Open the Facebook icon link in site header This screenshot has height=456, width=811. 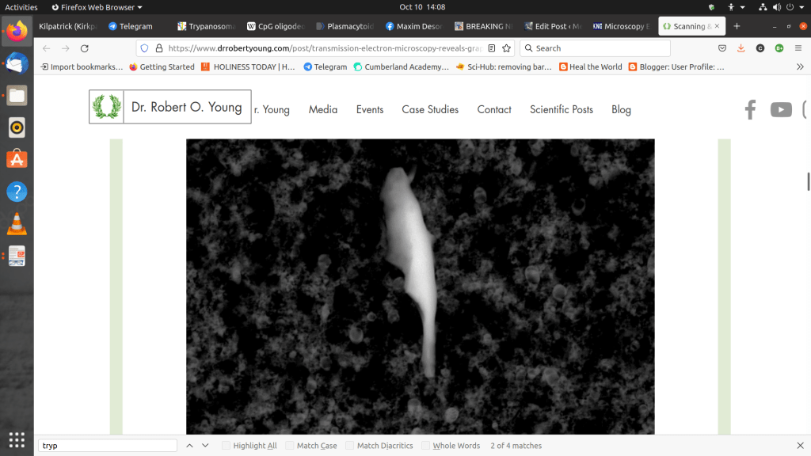750,110
